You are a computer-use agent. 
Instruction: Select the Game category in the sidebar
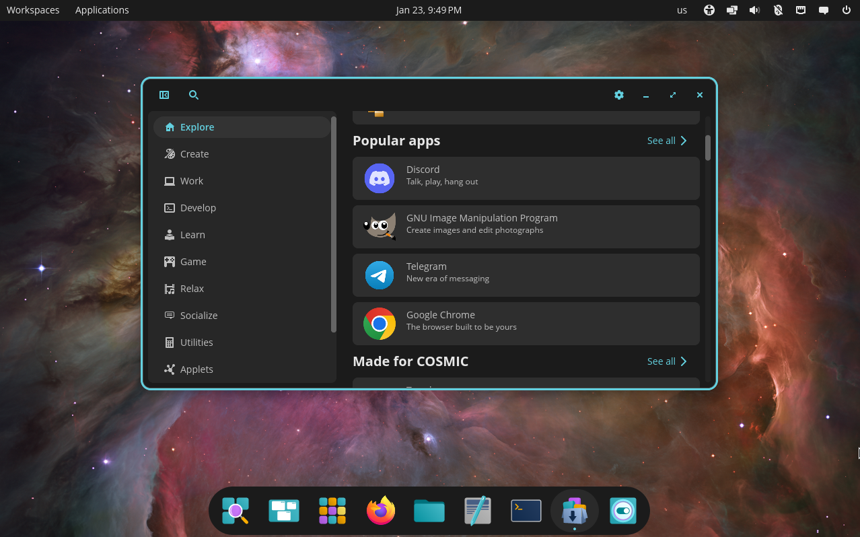(193, 261)
